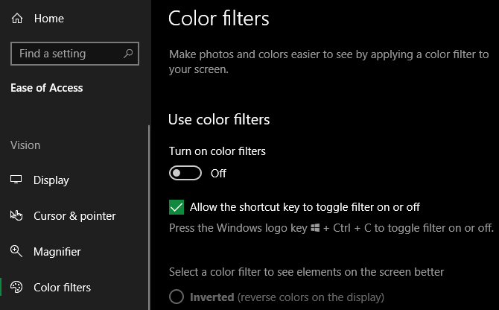Go to Home settings label
This screenshot has height=310, width=499.
pyautogui.click(x=49, y=18)
